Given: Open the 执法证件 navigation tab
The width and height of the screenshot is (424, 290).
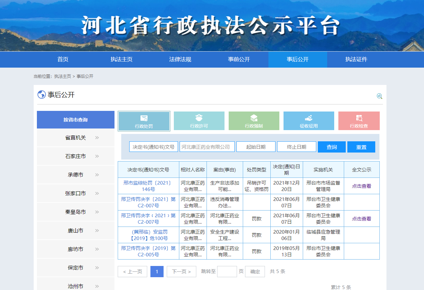Looking at the screenshot, I should 356,59.
